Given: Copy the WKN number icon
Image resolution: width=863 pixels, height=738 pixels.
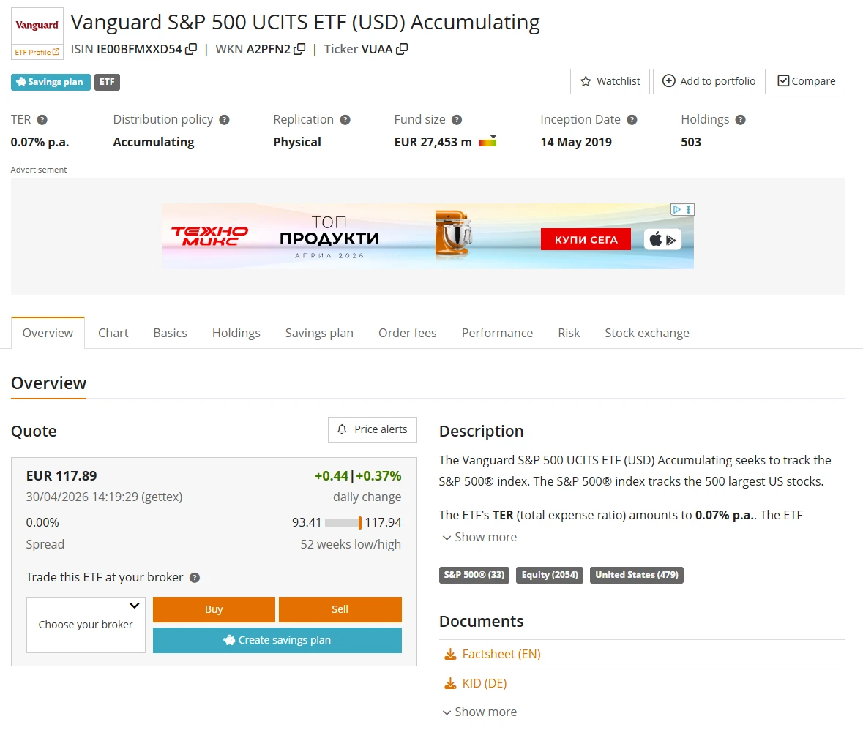Looking at the screenshot, I should pos(299,49).
